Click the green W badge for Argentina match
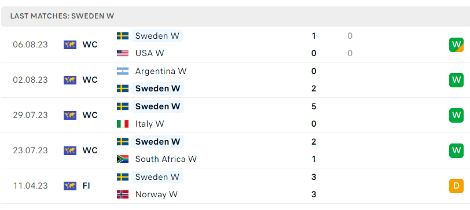Screen dimensions: 470x210 click(x=456, y=80)
